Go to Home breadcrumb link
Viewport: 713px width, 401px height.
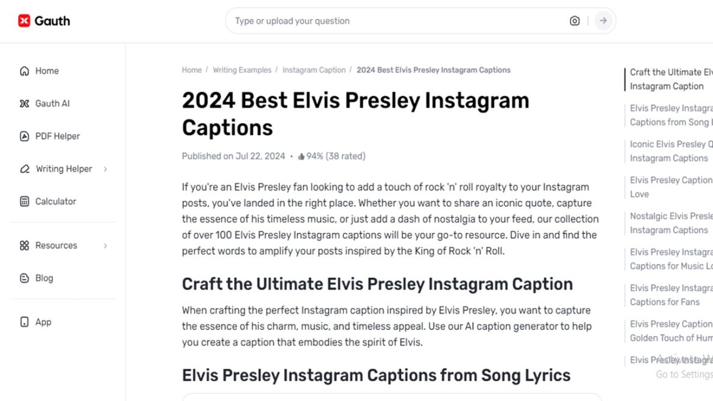coord(191,70)
